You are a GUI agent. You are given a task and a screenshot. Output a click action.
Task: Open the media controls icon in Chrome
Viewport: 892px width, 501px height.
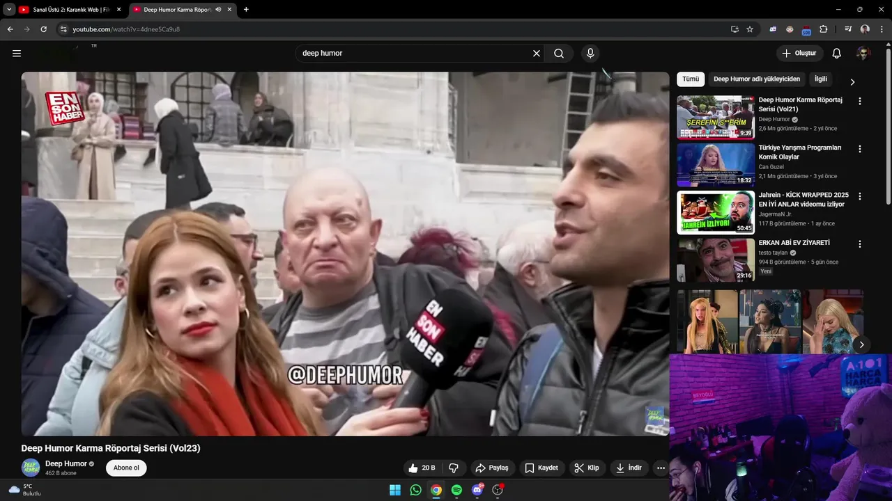click(x=848, y=29)
